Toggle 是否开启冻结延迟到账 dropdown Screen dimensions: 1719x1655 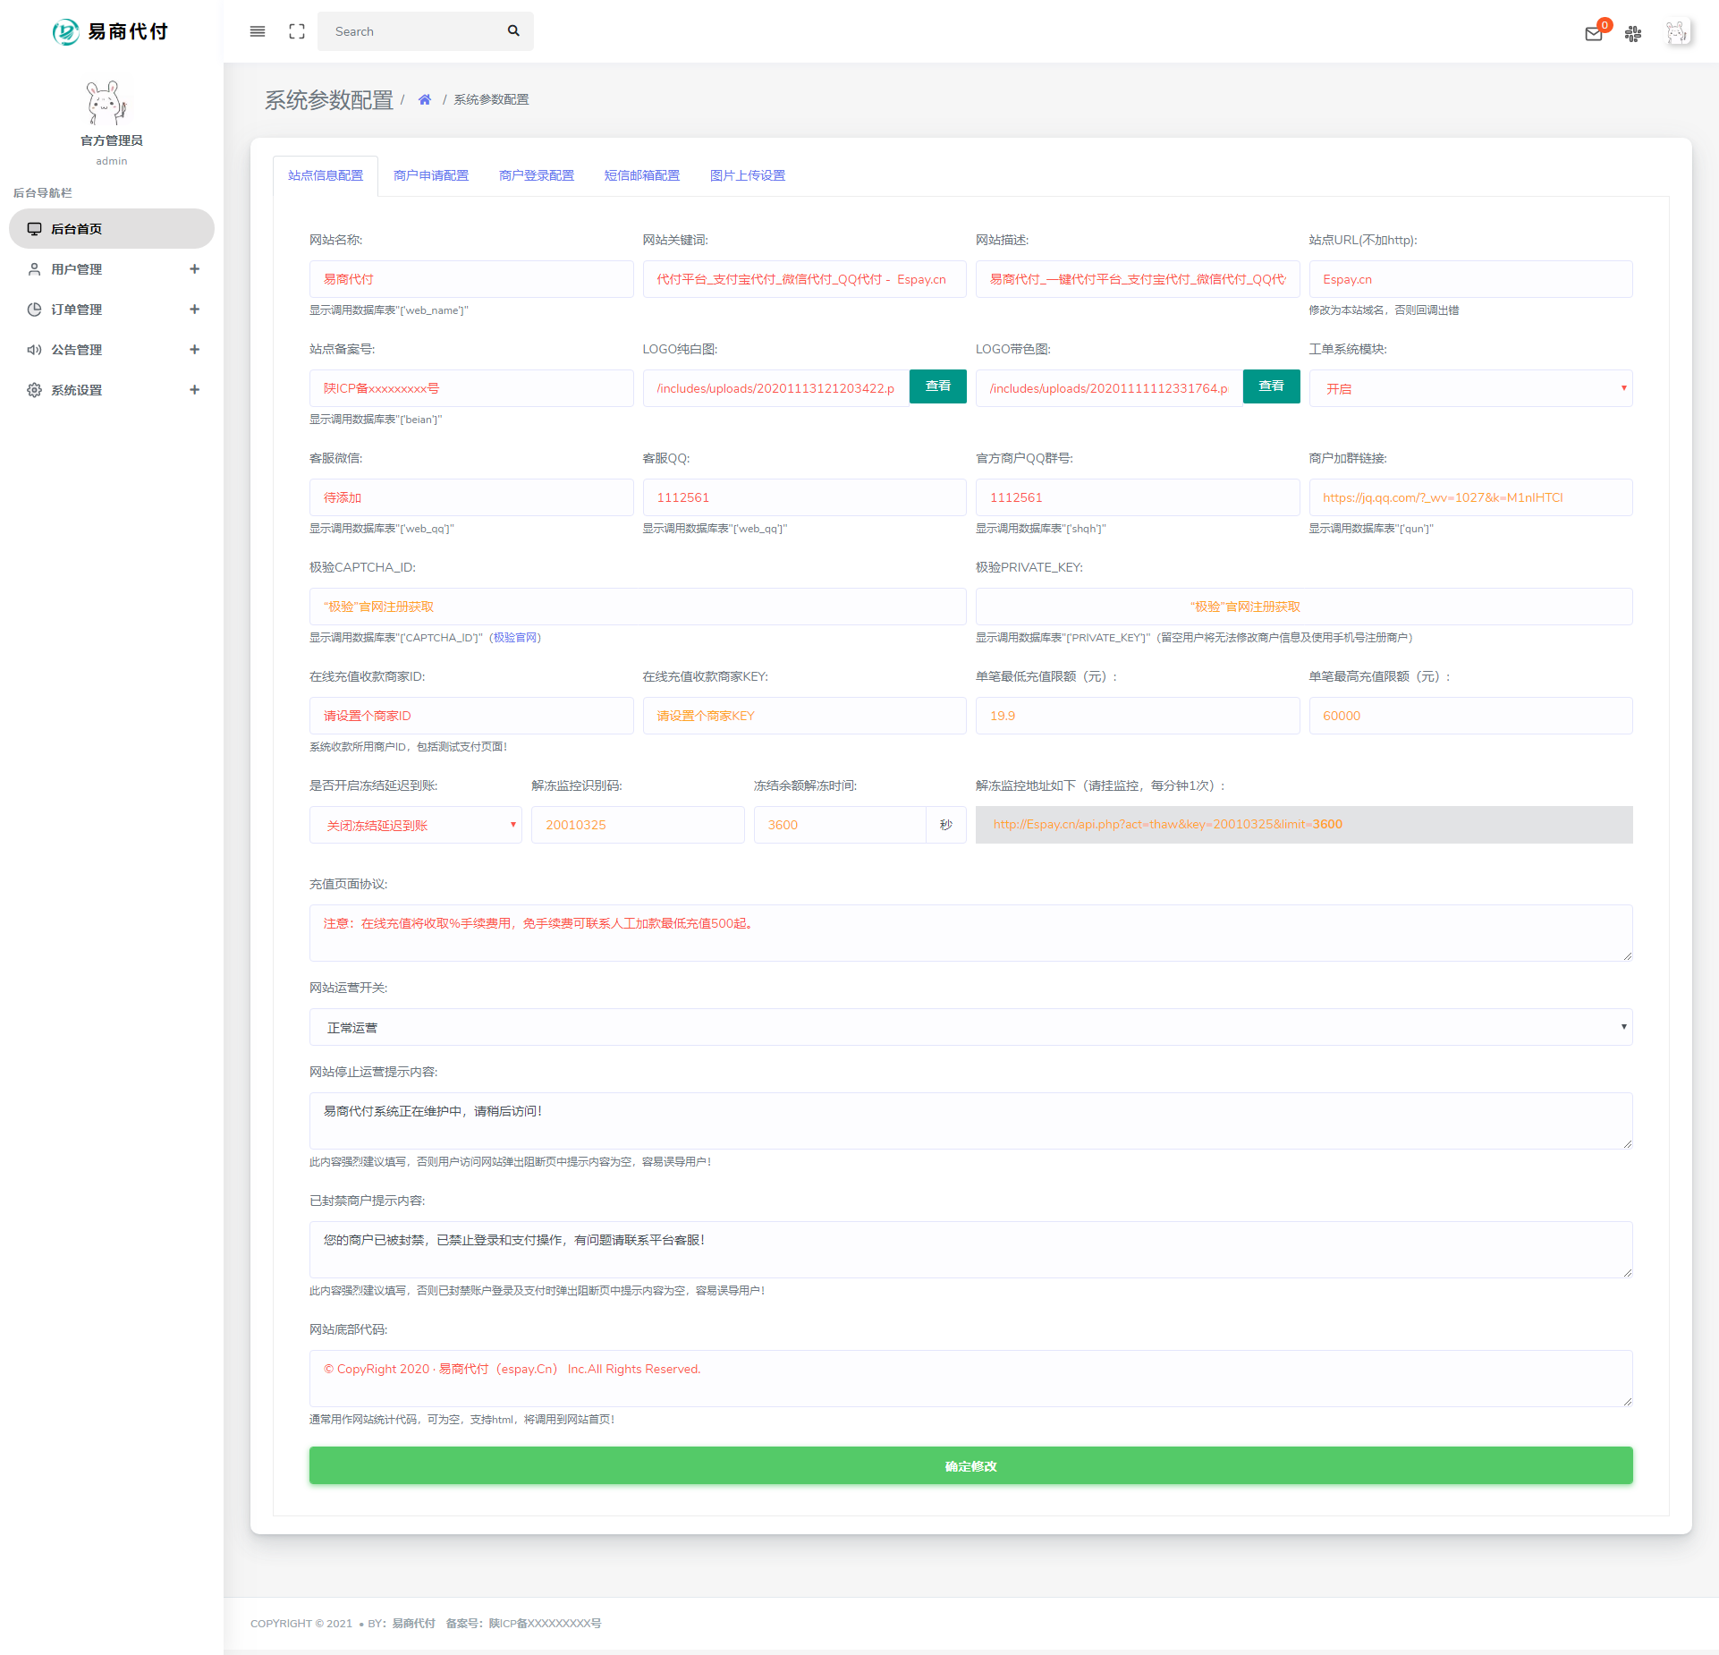pos(410,825)
